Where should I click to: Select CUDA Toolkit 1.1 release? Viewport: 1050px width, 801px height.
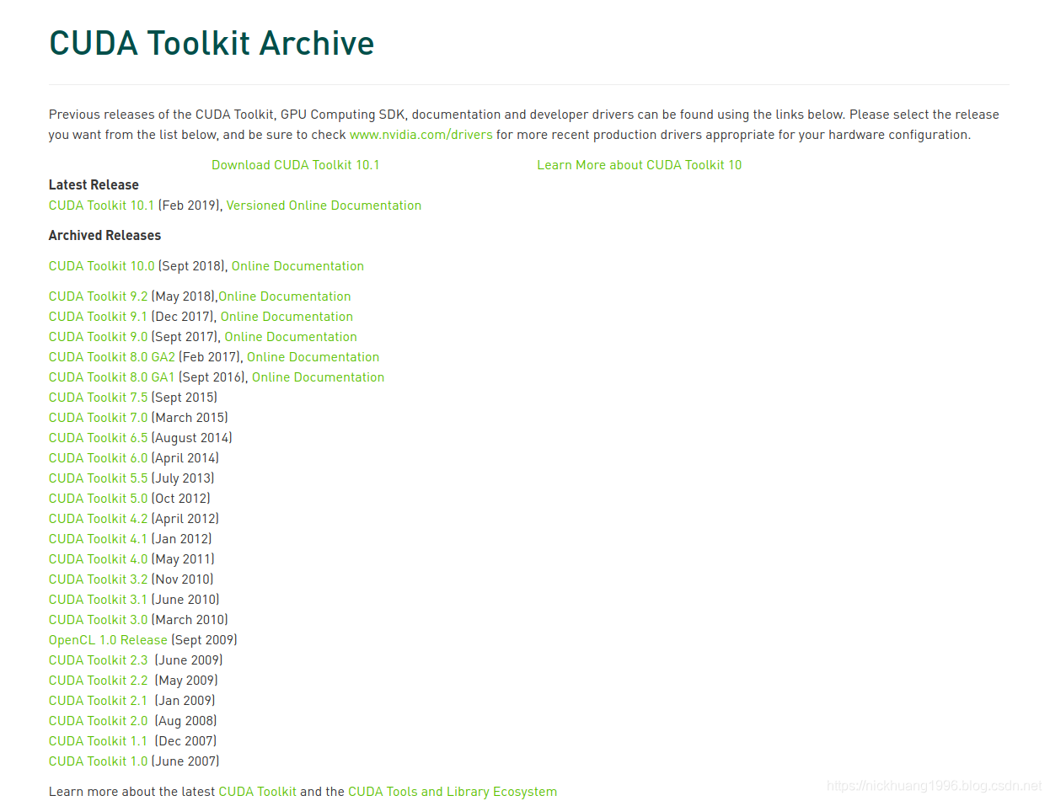[x=98, y=741]
